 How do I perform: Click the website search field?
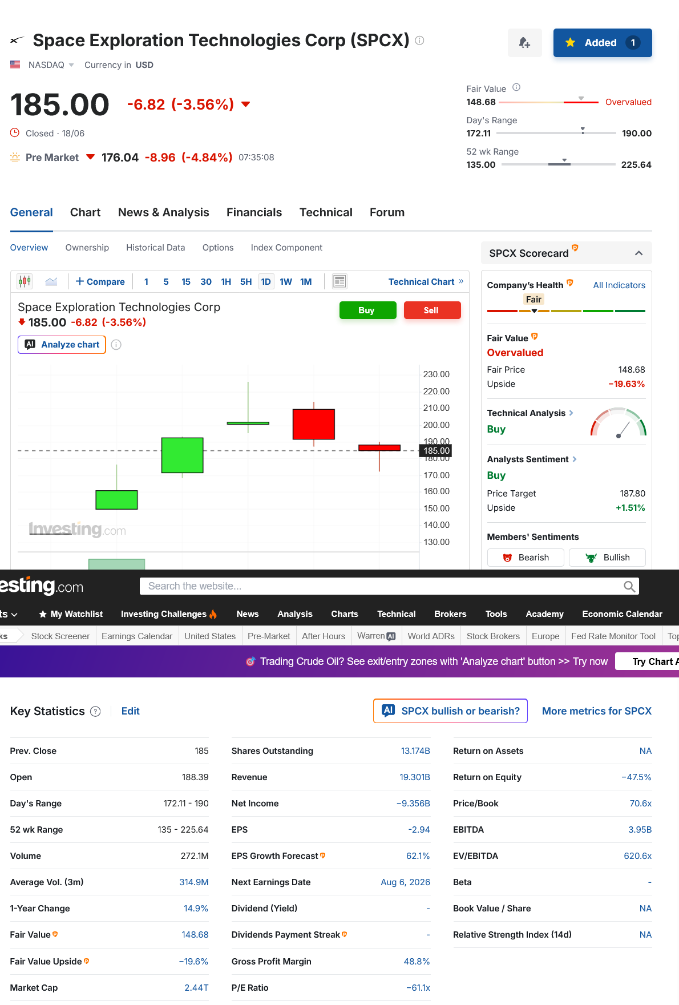pos(381,586)
